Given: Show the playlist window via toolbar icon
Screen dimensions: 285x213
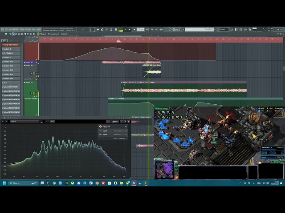Looking at the screenshot, I should 232,30.
